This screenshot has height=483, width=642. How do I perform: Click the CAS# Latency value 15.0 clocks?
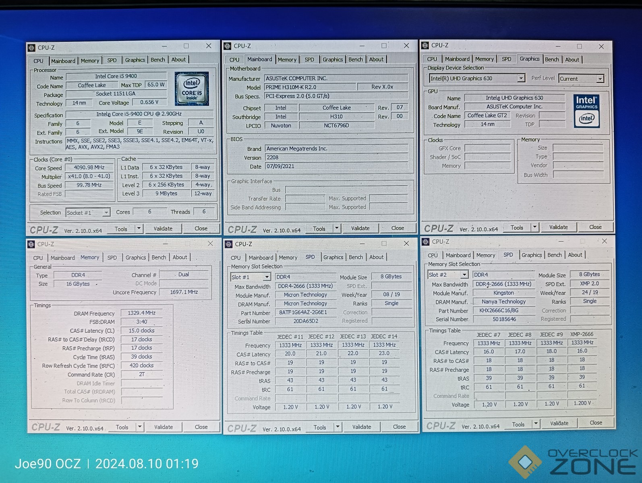(142, 331)
